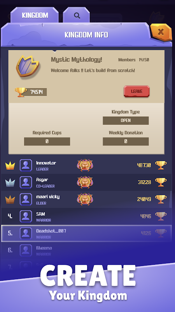Switch to the Kingdom tab
This screenshot has width=175, height=312.
35,15
